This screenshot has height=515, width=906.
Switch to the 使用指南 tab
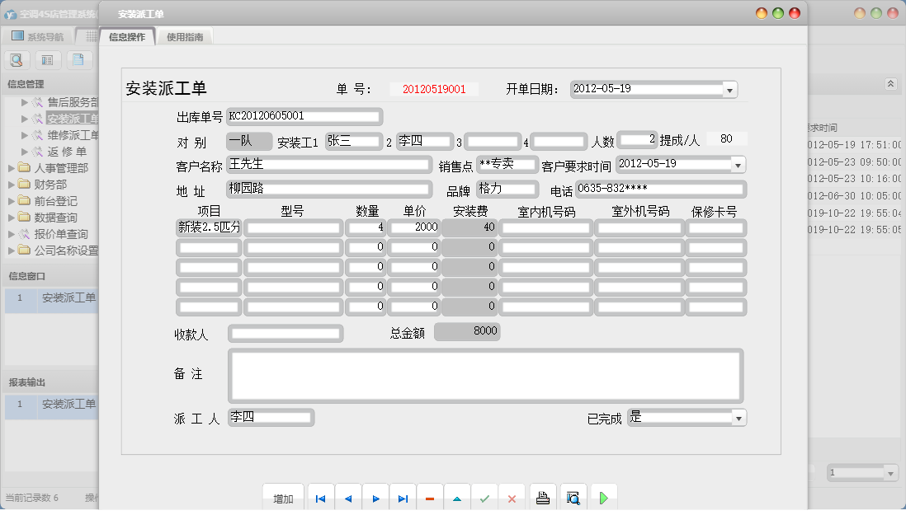point(183,36)
